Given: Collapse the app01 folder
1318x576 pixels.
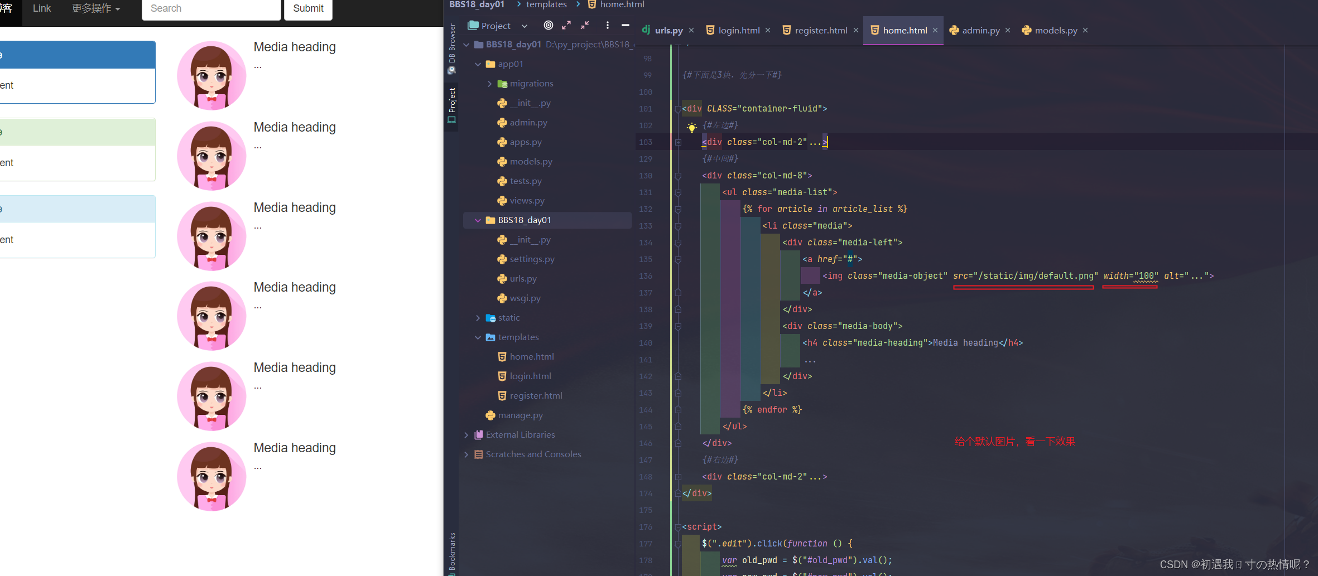Looking at the screenshot, I should pos(478,64).
